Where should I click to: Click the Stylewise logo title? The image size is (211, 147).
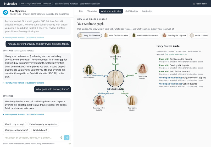[10, 4]
